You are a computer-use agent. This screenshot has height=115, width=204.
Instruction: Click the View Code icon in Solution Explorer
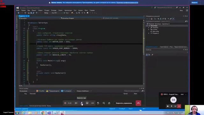tap(168, 19)
